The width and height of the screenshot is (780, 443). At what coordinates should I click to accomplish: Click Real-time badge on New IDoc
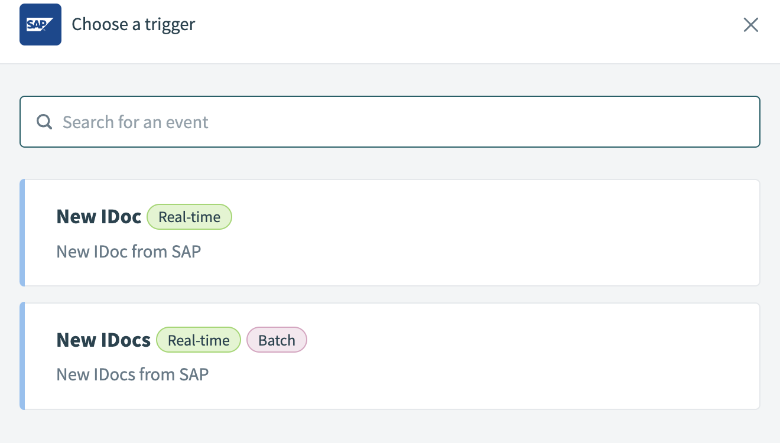click(189, 217)
